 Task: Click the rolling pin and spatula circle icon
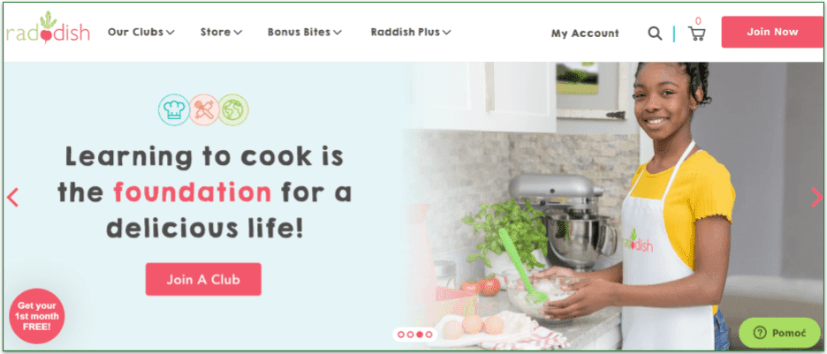tap(203, 109)
